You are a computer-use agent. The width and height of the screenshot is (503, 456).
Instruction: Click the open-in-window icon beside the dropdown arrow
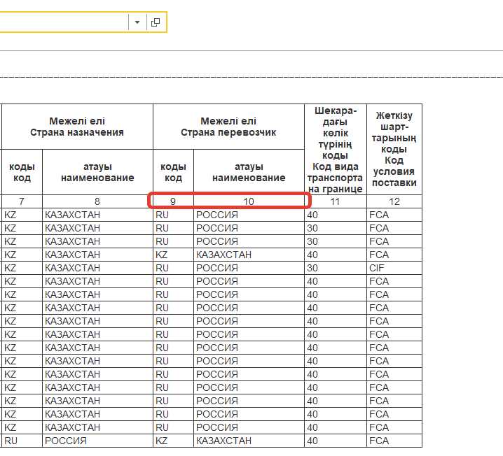[x=156, y=22]
